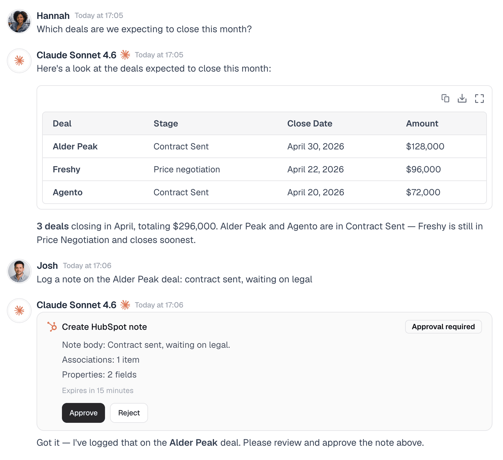503x460 pixels.
Task: Reject the HubSpot note creation
Action: pyautogui.click(x=129, y=413)
